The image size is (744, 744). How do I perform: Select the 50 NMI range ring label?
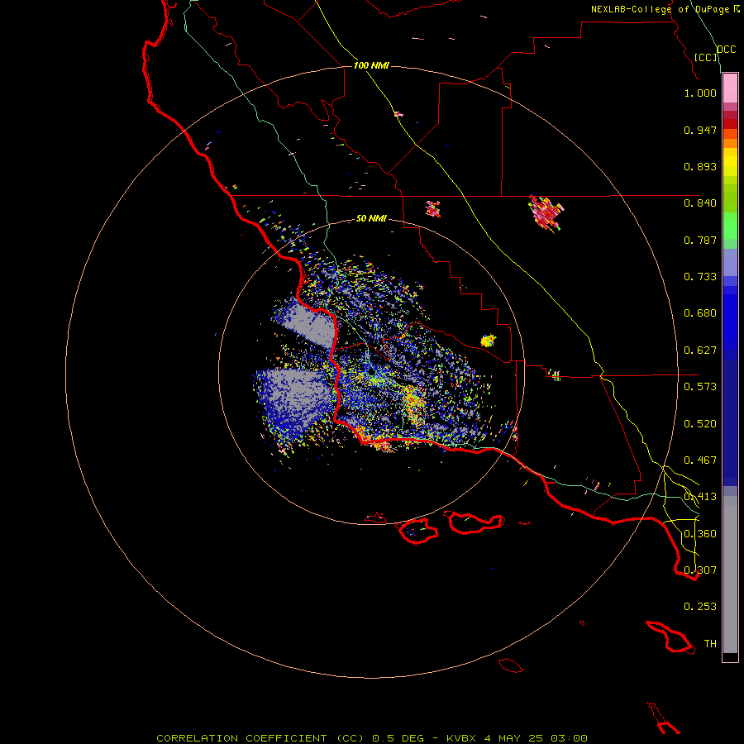(371, 219)
